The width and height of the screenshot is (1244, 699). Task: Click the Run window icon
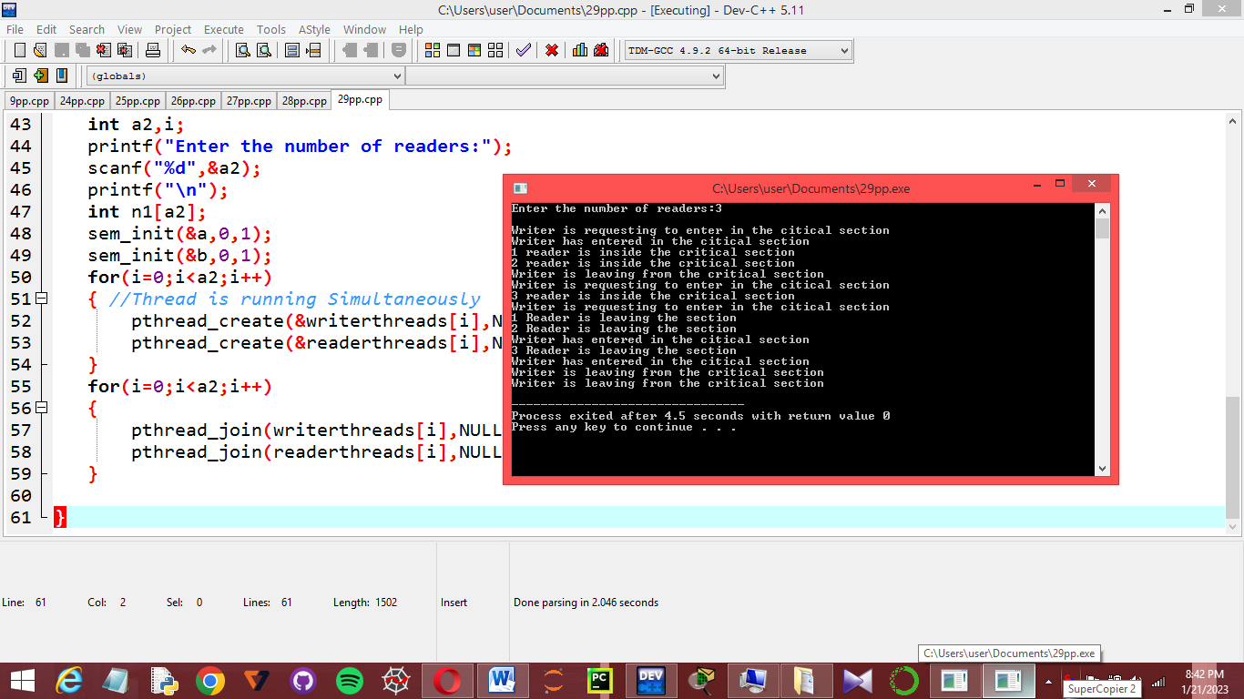point(453,50)
